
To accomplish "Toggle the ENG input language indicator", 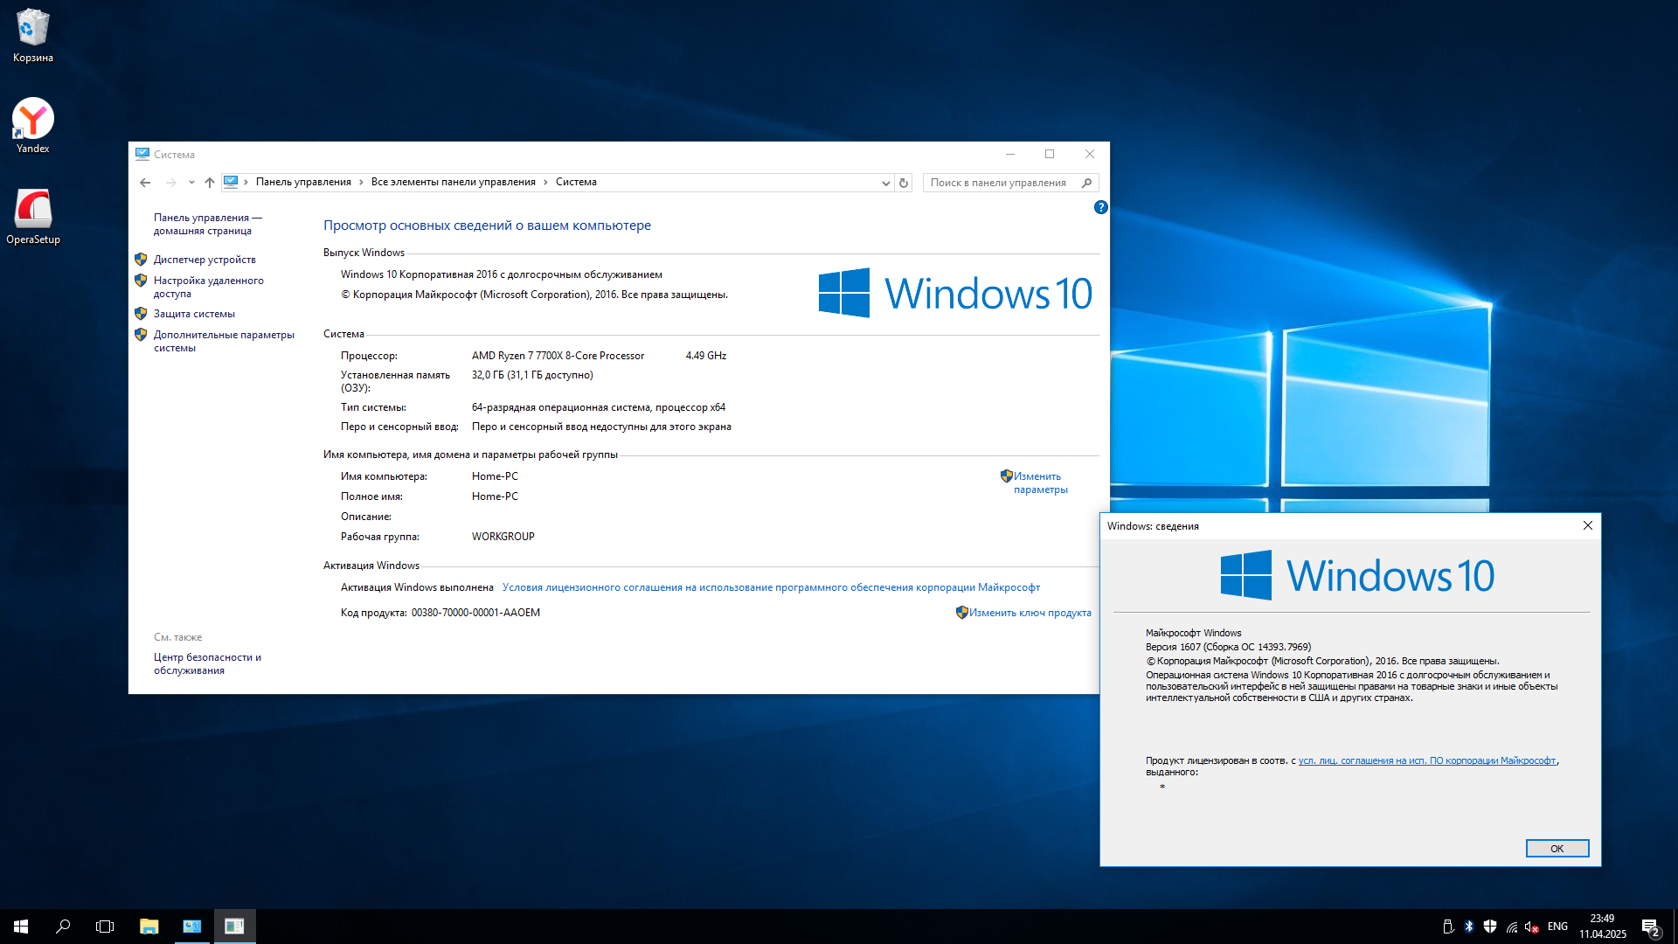I will (x=1557, y=927).
